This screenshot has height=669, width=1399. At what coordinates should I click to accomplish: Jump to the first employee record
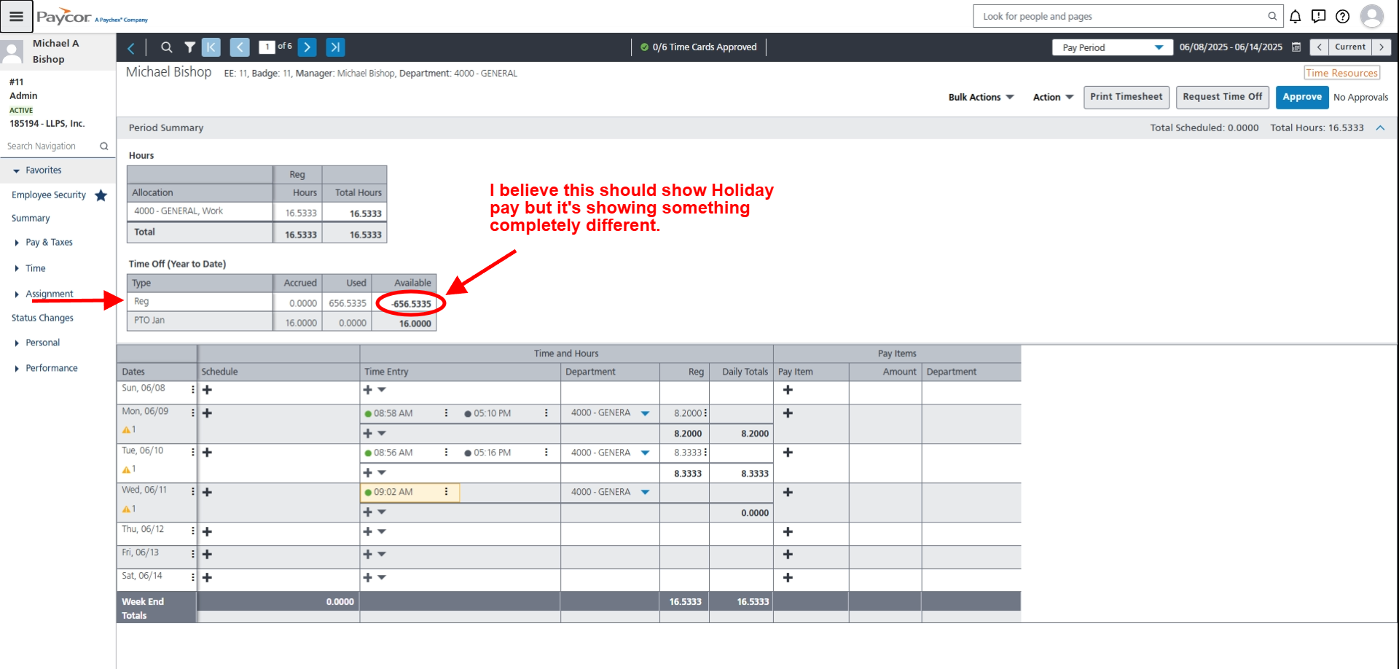211,47
